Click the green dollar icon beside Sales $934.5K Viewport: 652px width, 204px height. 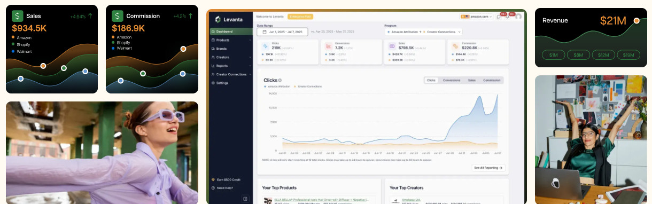[17, 16]
